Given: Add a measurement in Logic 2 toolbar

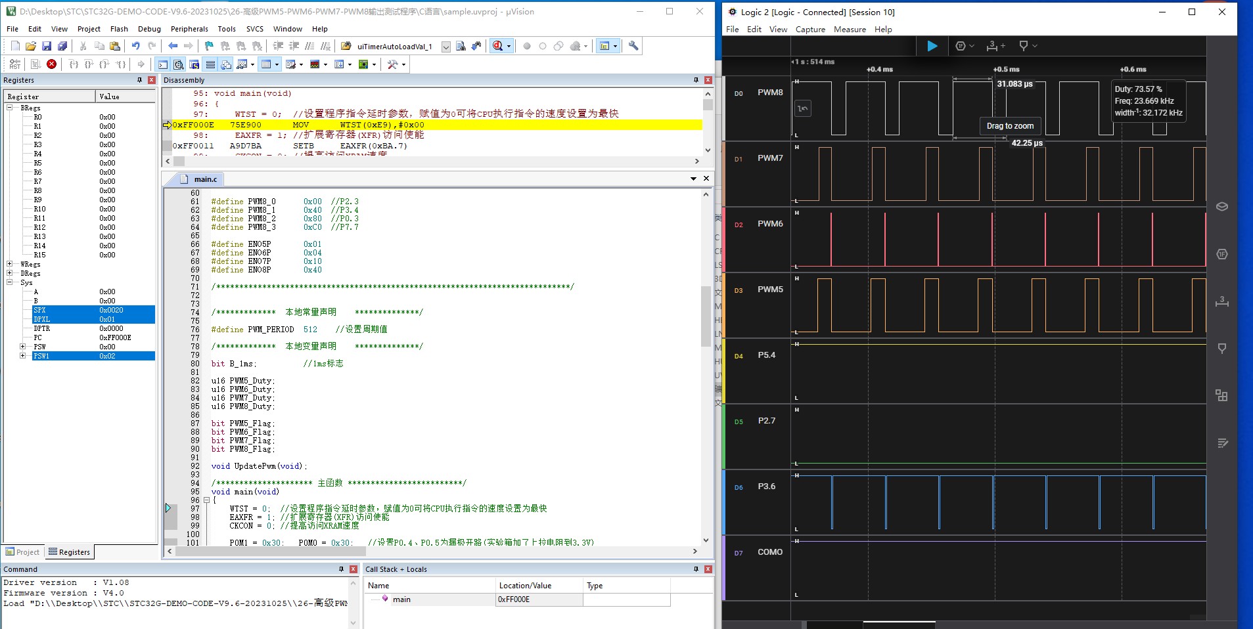Looking at the screenshot, I should pyautogui.click(x=996, y=46).
